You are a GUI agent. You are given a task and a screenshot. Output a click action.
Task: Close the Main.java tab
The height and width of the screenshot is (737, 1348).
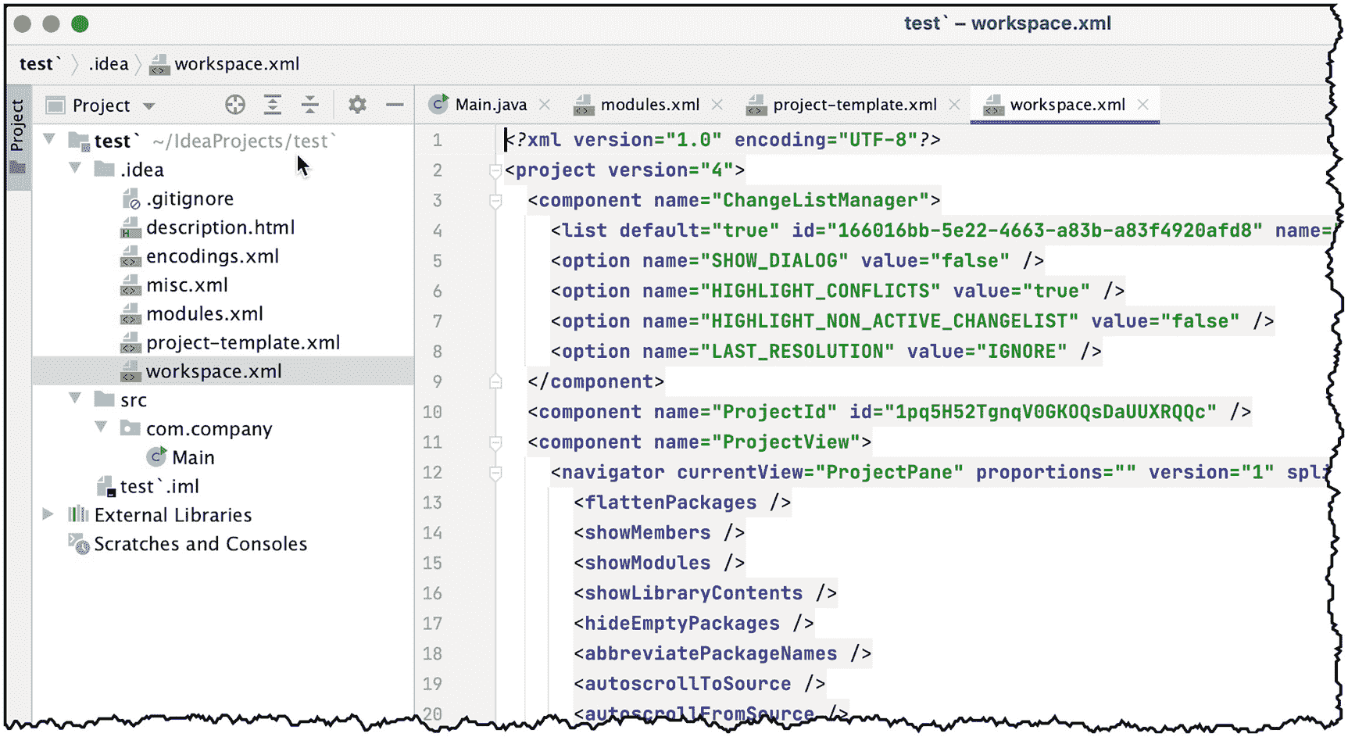[545, 105]
